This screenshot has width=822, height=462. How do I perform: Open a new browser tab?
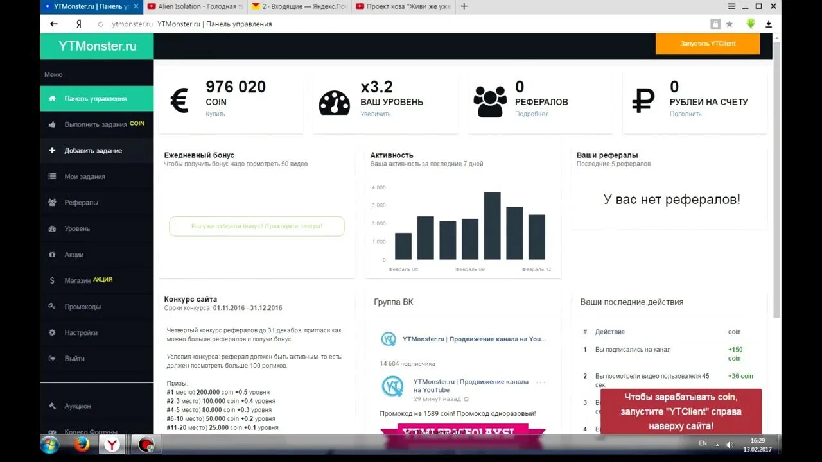click(x=464, y=6)
